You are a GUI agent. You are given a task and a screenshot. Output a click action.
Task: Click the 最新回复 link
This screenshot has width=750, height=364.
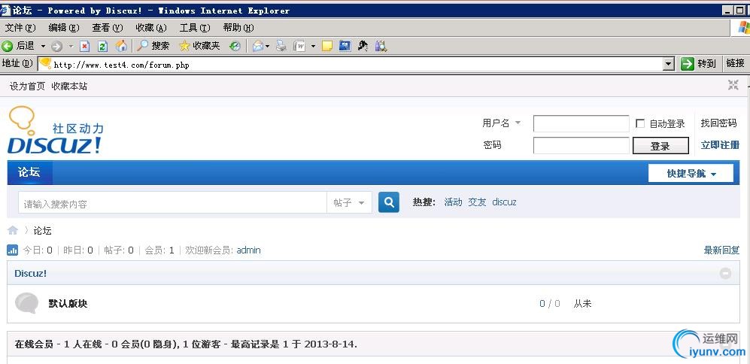point(721,250)
